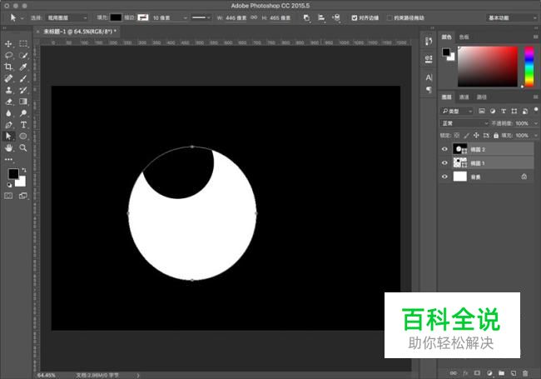The width and height of the screenshot is (541, 379).
Task: Toggle Quick Mask mode
Action: tap(8, 196)
